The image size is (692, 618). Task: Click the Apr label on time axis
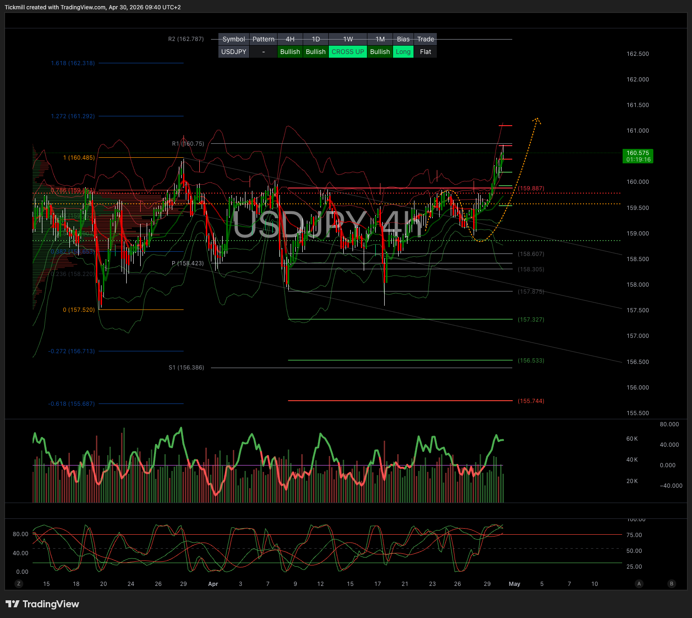click(x=213, y=584)
